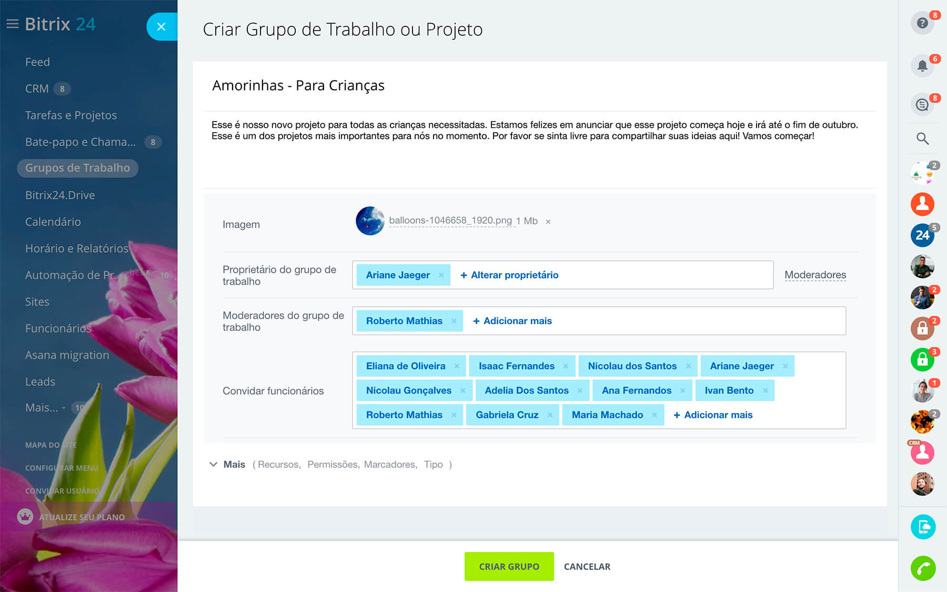Toggle the hamburger menu icon

pyautogui.click(x=12, y=24)
